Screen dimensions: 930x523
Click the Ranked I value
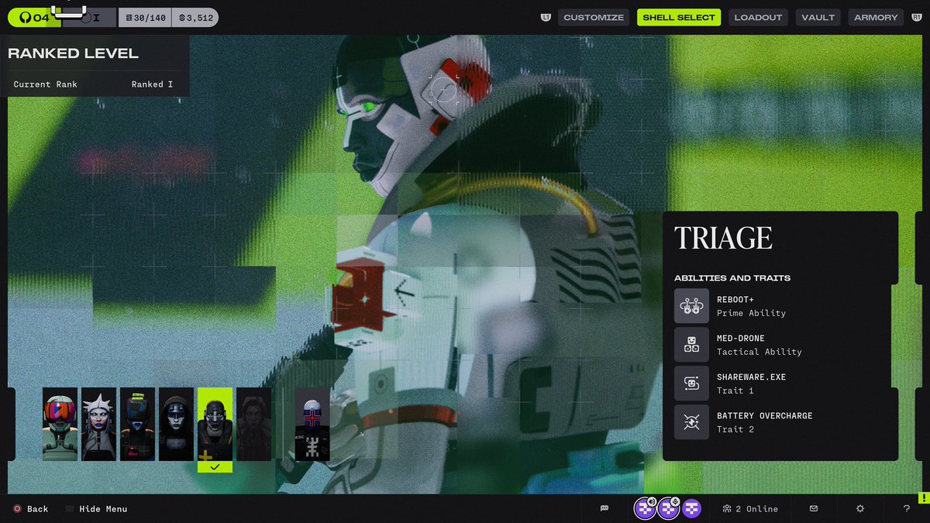click(x=152, y=84)
